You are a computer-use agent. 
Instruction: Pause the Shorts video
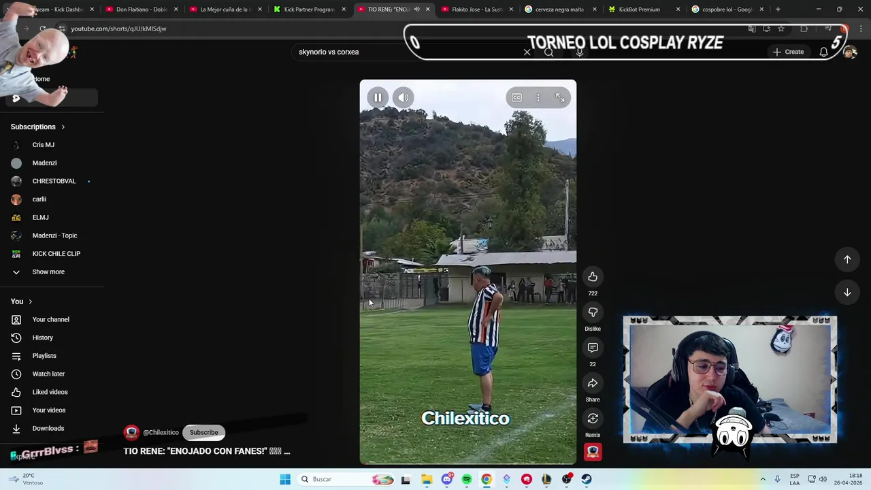pyautogui.click(x=378, y=97)
